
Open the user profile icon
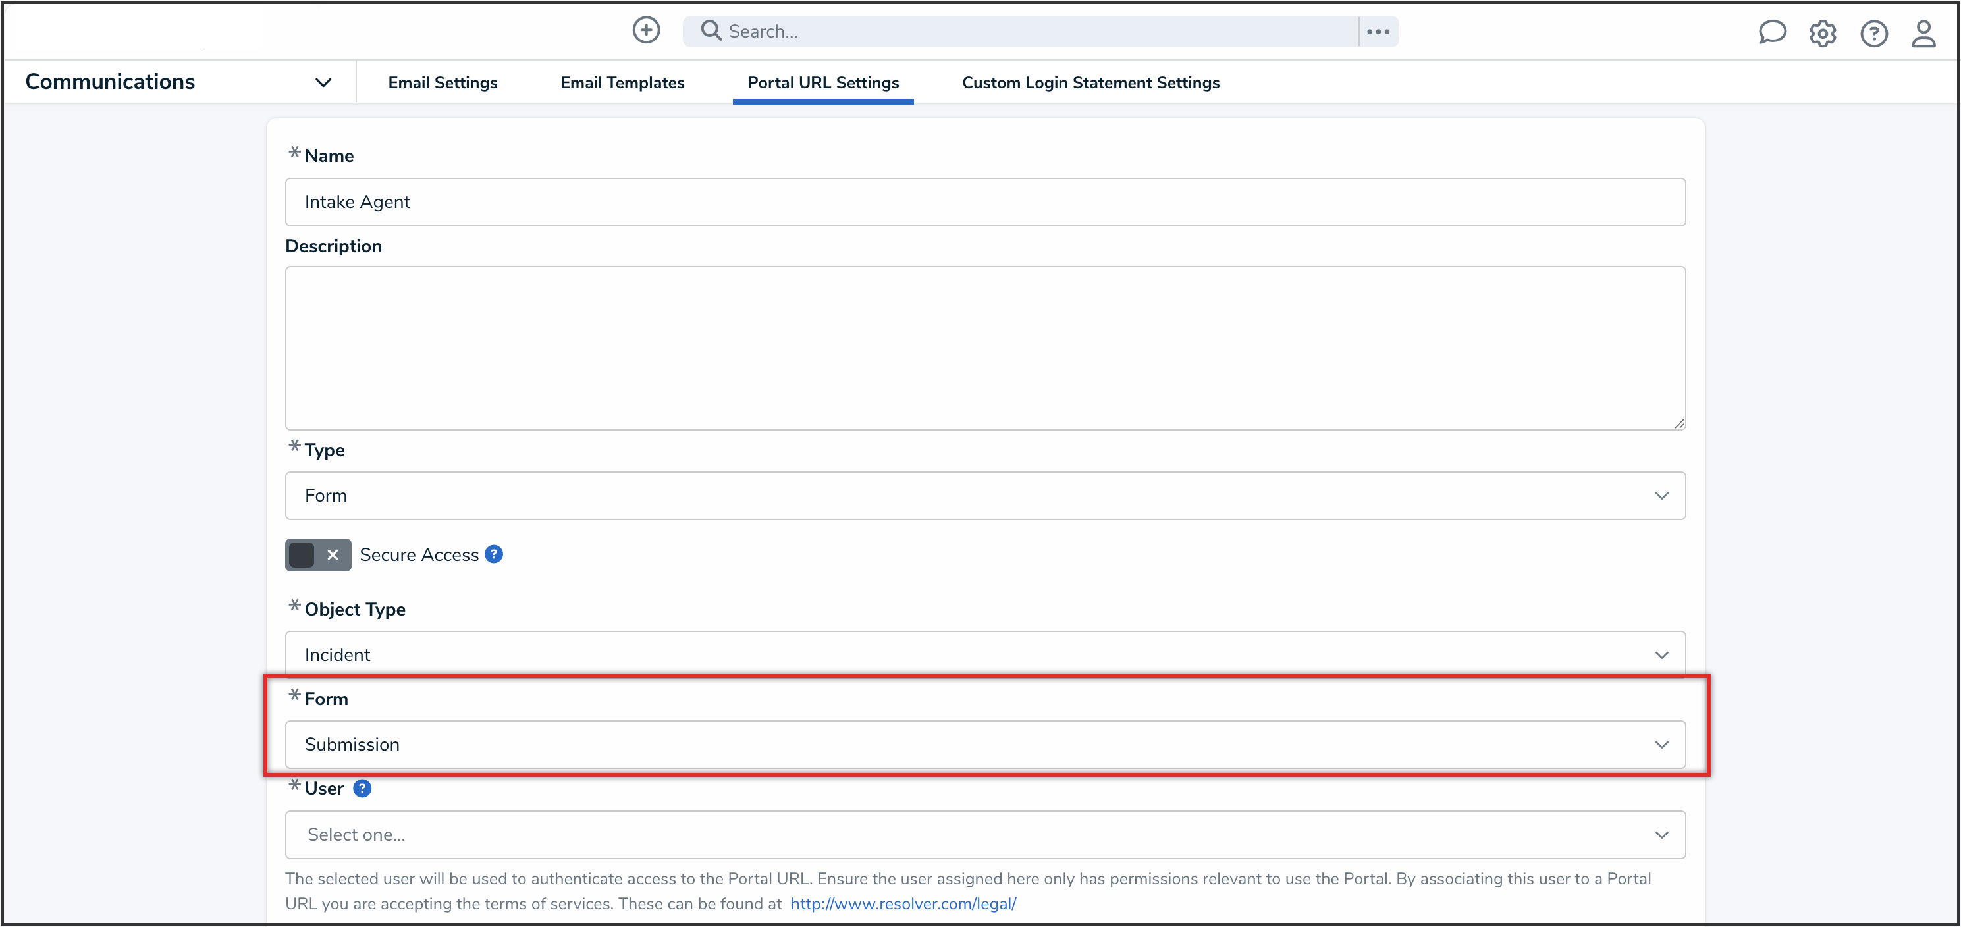(1925, 34)
